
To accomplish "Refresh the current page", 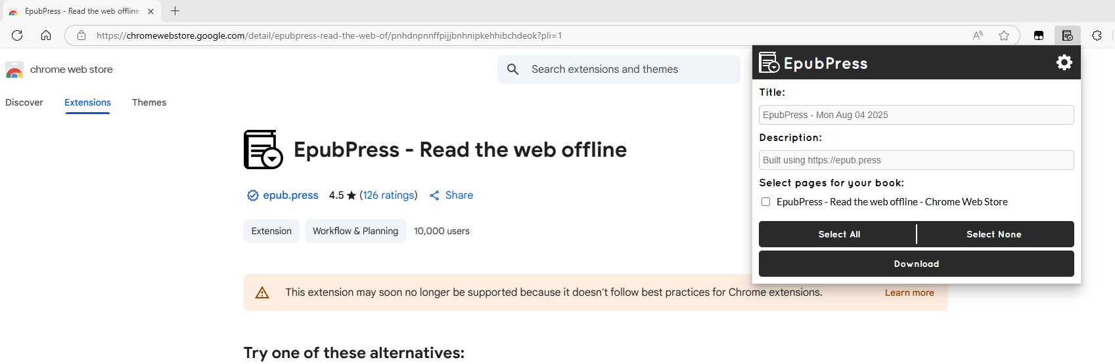I will click(x=17, y=35).
